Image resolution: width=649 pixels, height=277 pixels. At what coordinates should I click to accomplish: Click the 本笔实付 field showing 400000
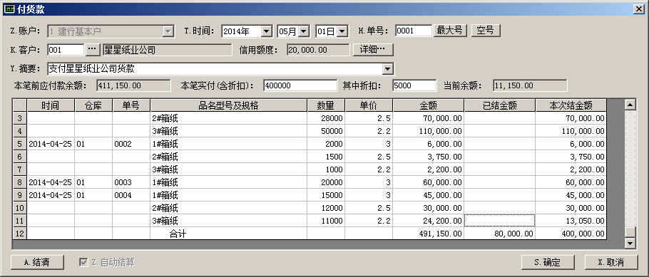pos(300,85)
